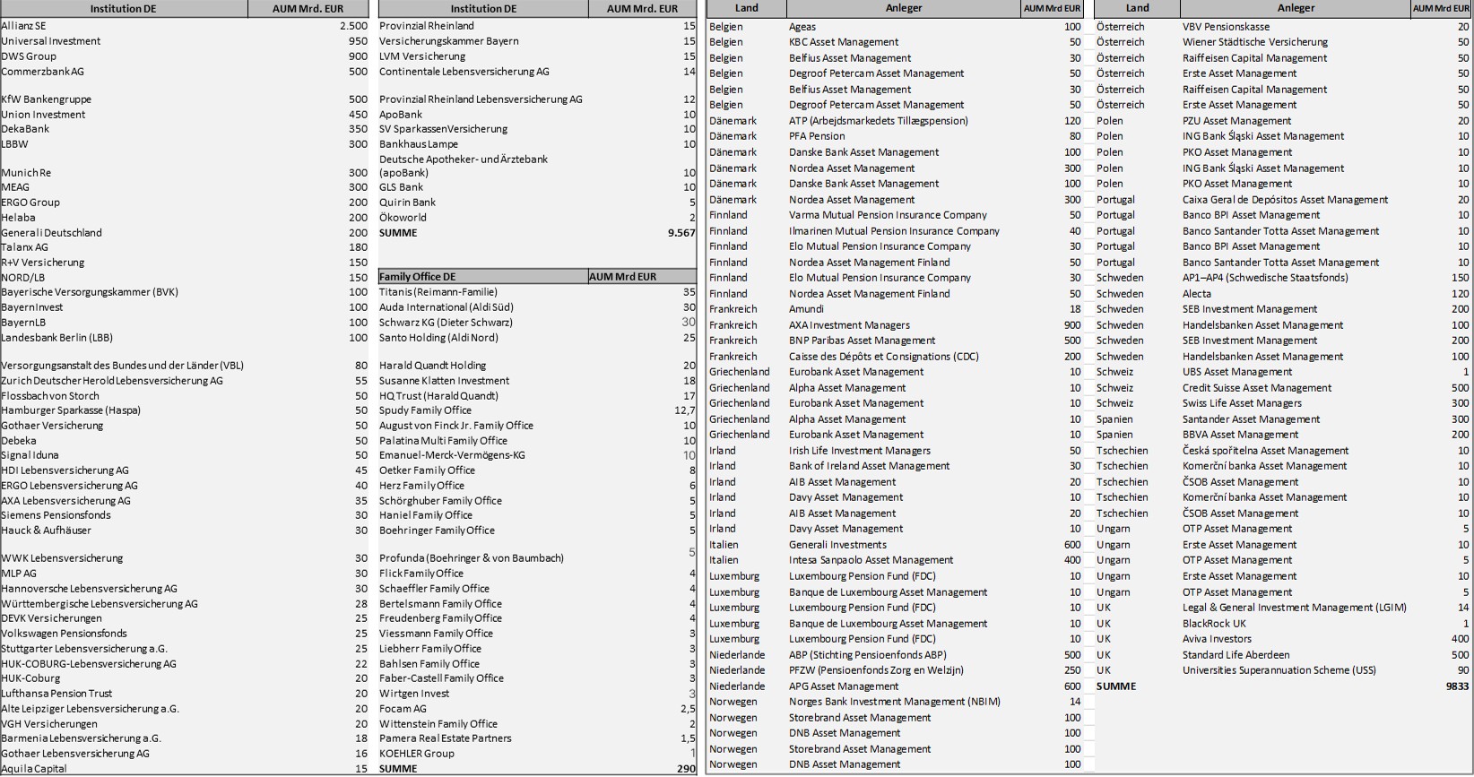Select the Swiss Life Asset Managers cell
This screenshot has height=777, width=1474.
[1242, 403]
